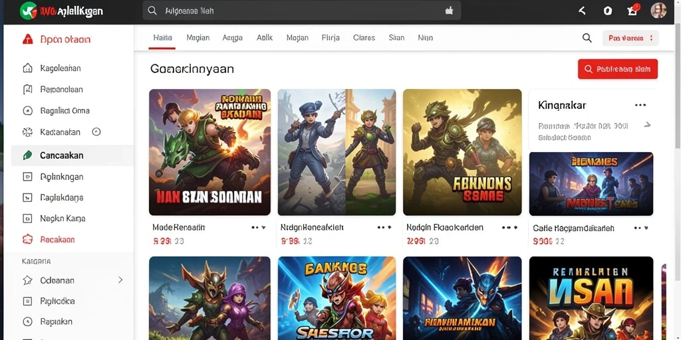This screenshot has height=340, width=681.
Task: Click the green leaf icon beside Cancaakan
Action: coord(27,155)
